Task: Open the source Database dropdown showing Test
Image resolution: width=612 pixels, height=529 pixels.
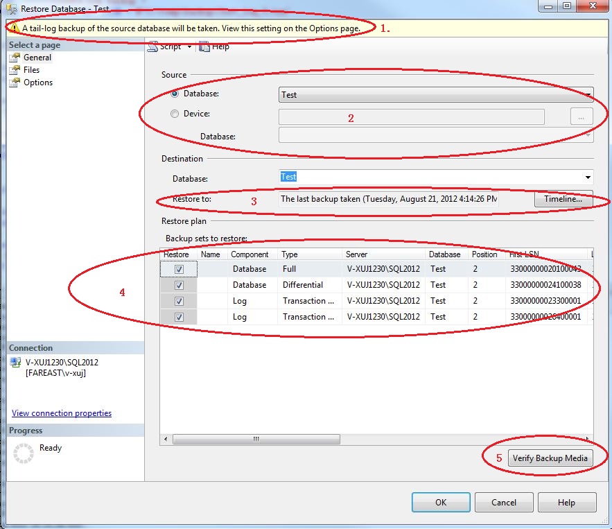Action: click(436, 95)
